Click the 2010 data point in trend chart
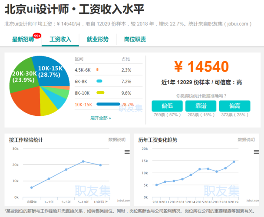264x217 pixels. point(157,185)
